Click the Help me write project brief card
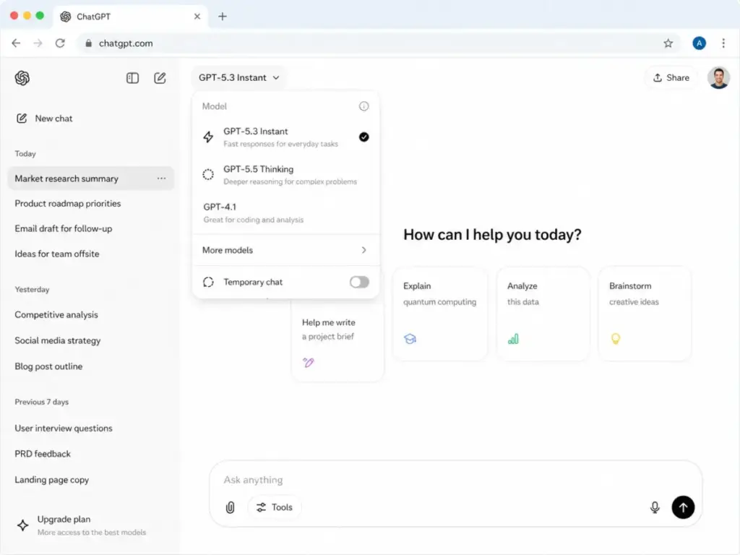This screenshot has width=740, height=555. click(338, 342)
